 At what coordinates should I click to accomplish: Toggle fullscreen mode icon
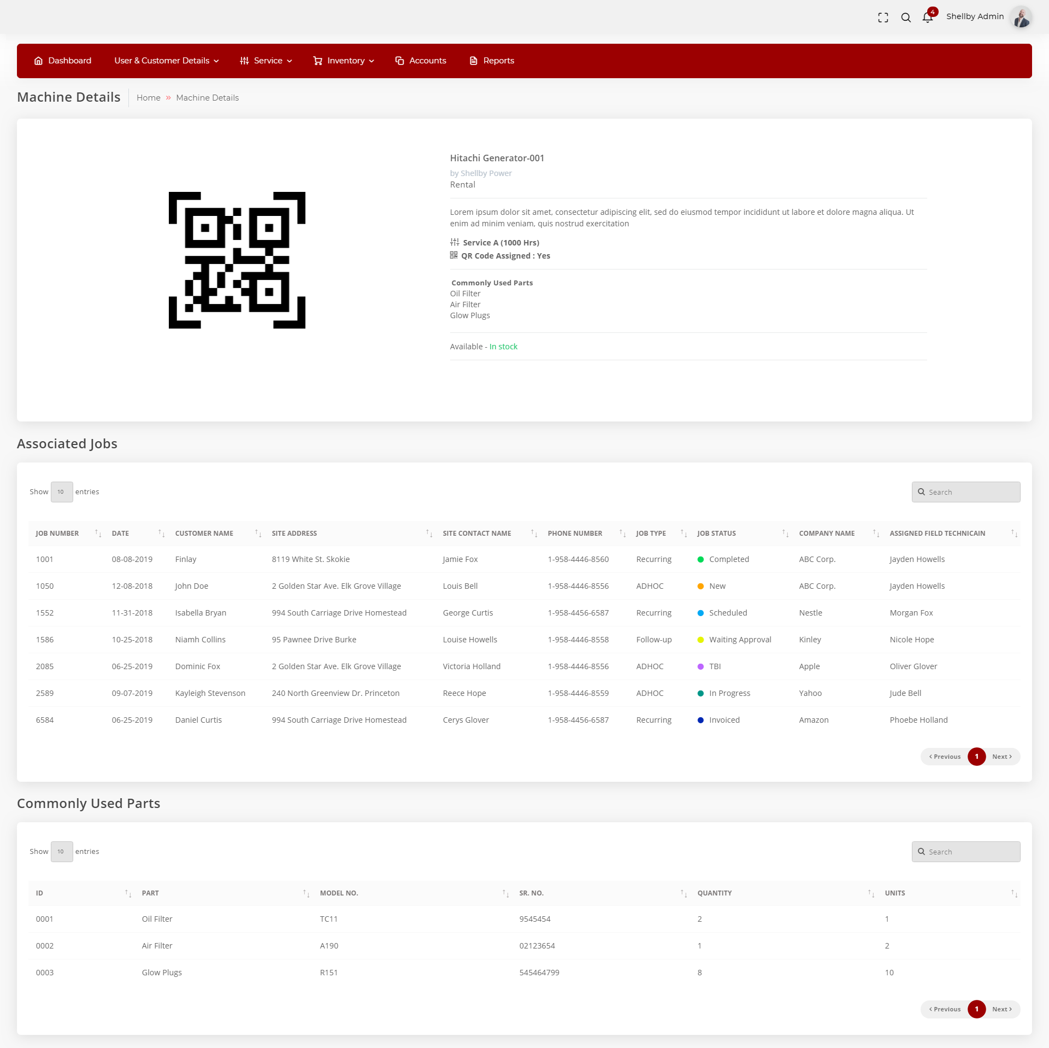tap(883, 17)
